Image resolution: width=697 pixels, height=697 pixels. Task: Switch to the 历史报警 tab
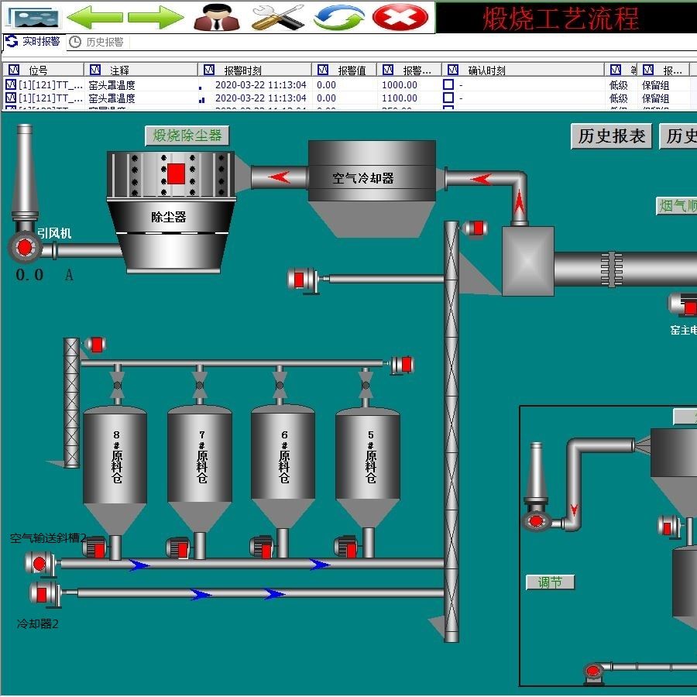pos(97,43)
